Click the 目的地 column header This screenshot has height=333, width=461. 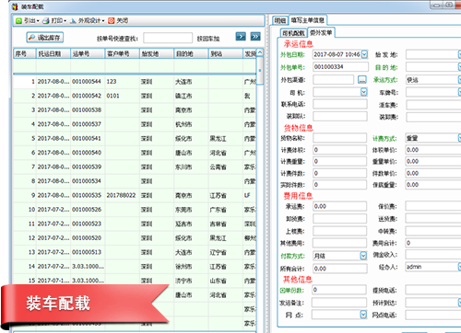click(191, 53)
